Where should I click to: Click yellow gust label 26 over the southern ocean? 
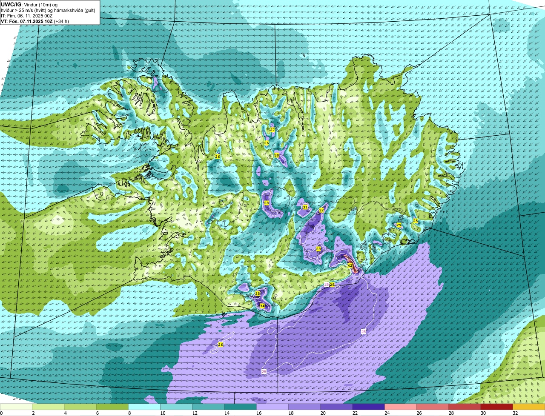click(221, 345)
